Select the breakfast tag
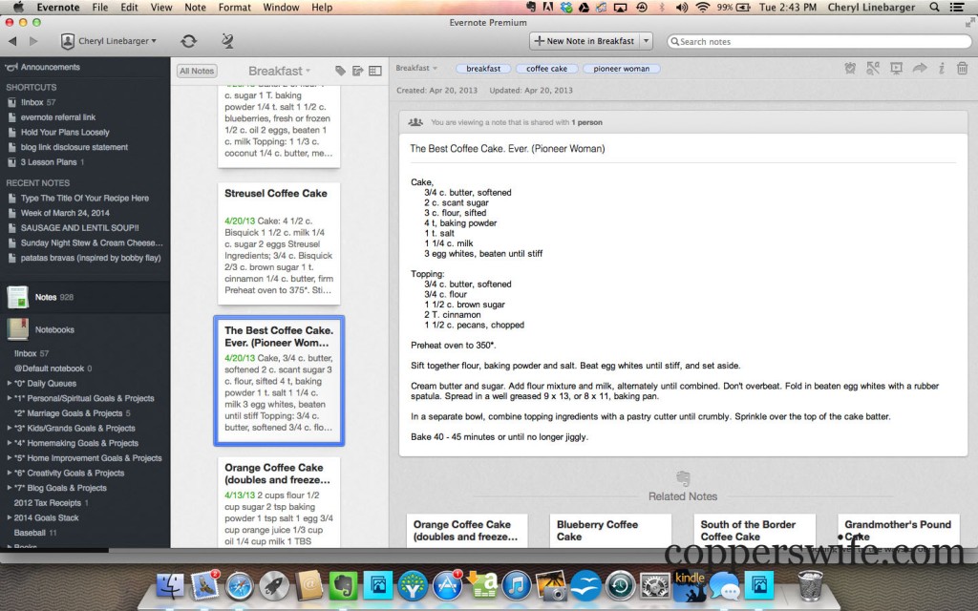 coord(483,69)
